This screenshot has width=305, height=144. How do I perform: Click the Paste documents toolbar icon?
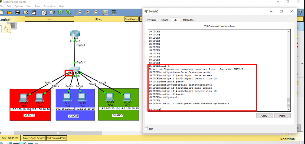pos(52,13)
